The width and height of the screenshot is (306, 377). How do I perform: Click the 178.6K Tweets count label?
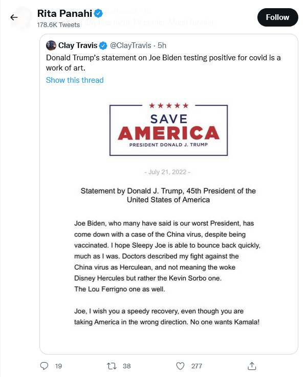point(58,25)
